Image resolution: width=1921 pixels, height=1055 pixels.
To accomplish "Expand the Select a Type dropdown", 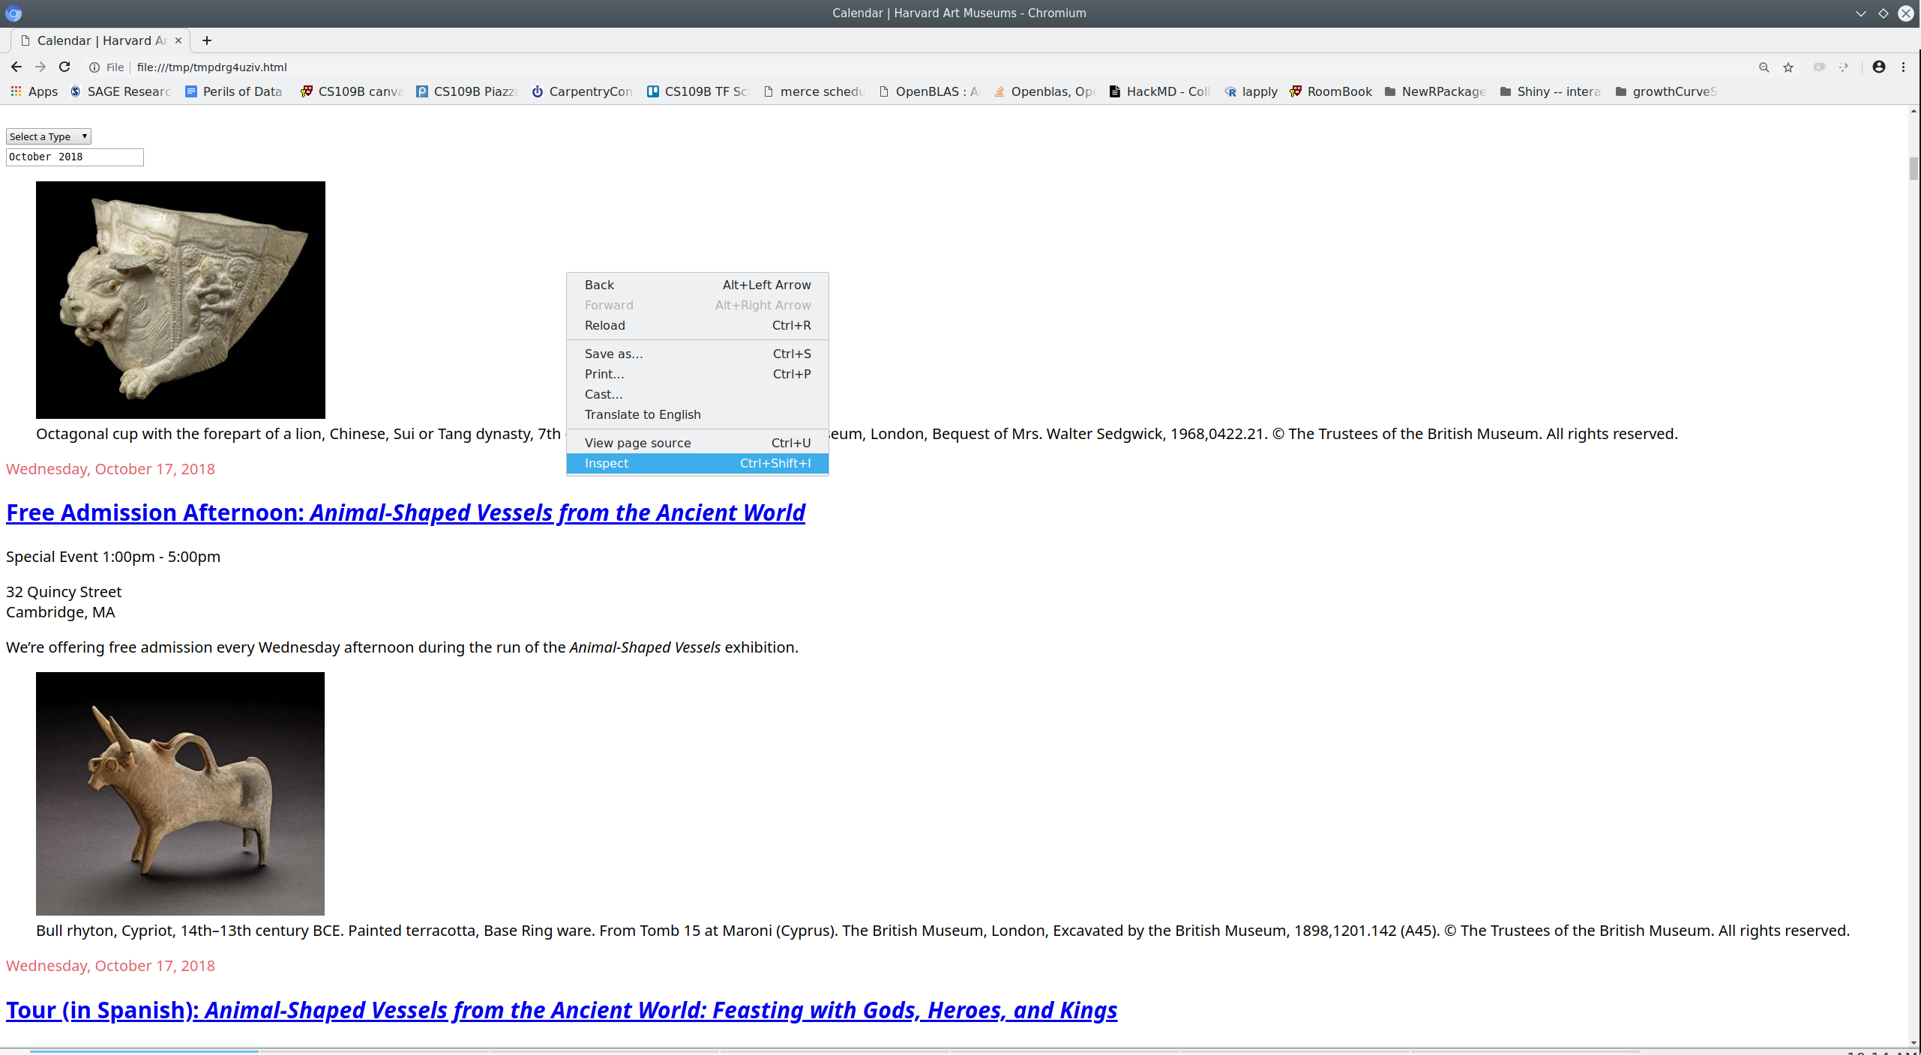I will click(49, 136).
